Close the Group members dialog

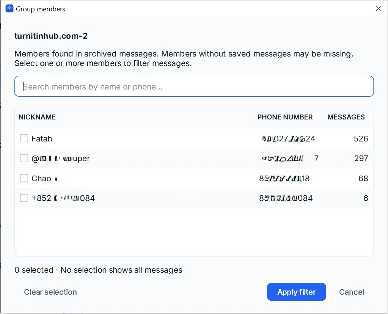coord(378,9)
